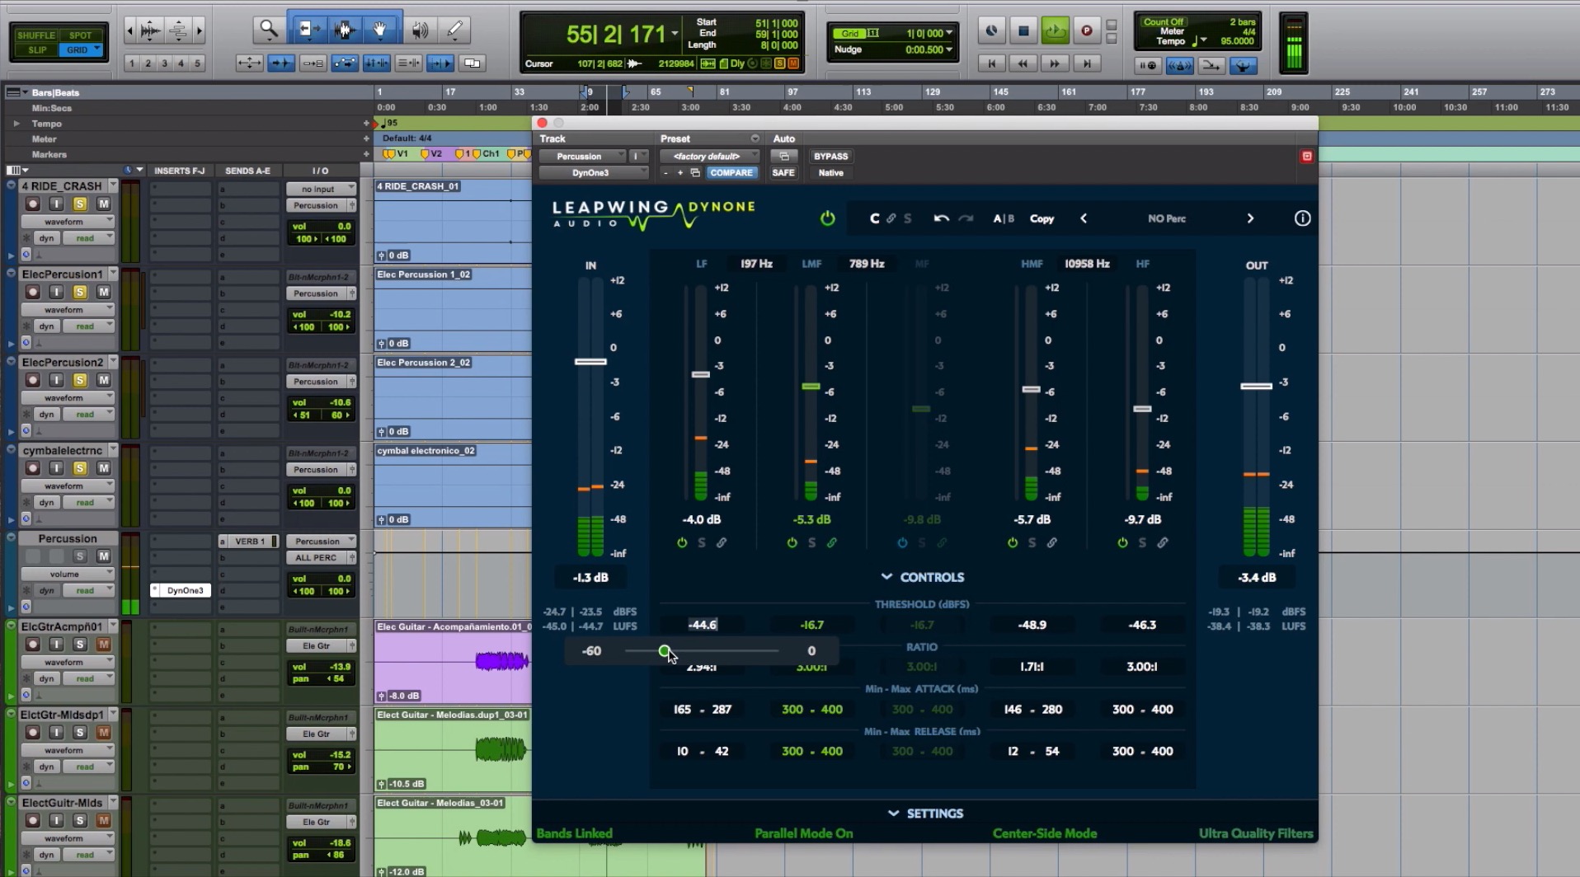Select the Scrubber speaker tool

tap(420, 30)
